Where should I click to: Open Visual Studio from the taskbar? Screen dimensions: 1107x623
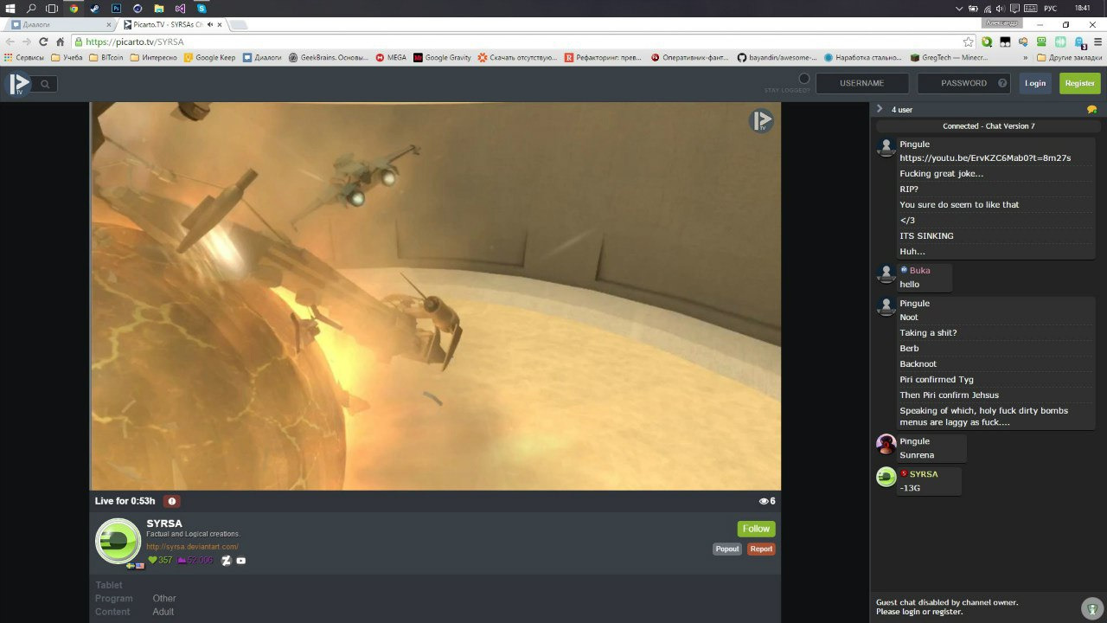(x=180, y=8)
